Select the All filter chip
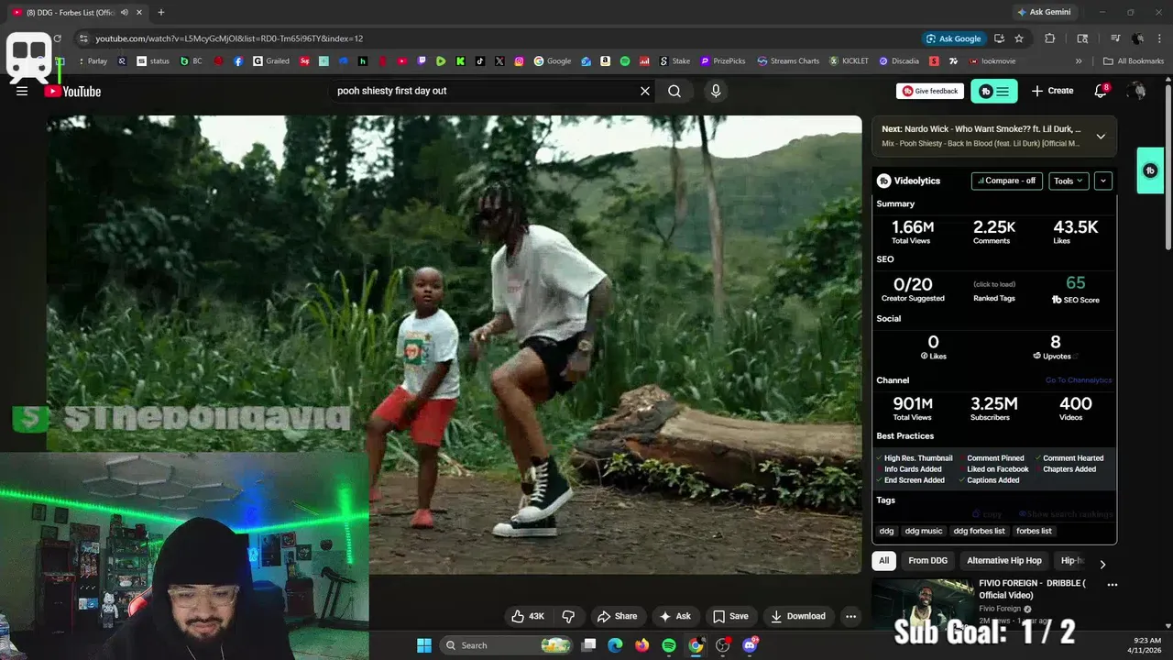This screenshot has width=1173, height=660. 883,560
